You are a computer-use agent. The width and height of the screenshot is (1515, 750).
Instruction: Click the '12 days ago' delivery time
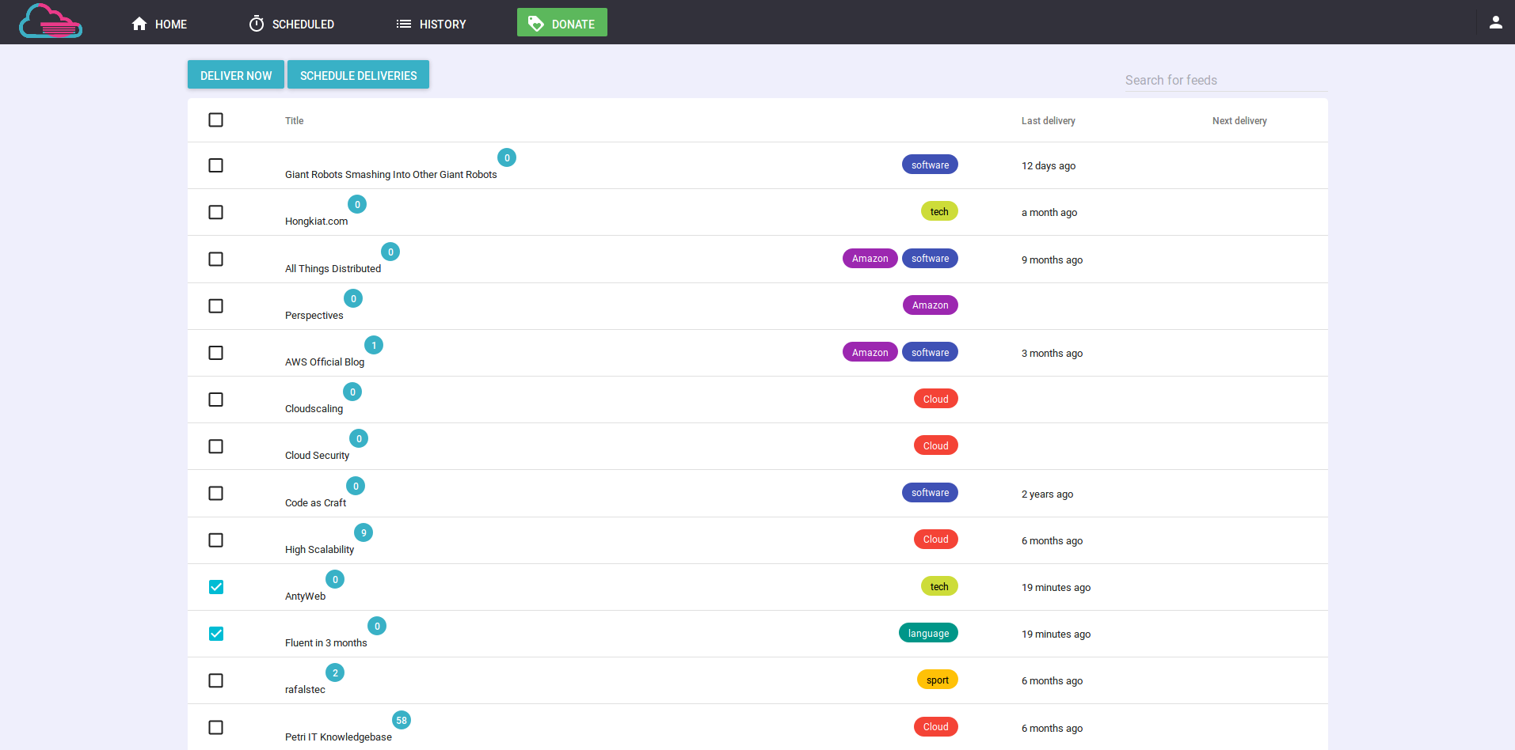click(x=1049, y=166)
